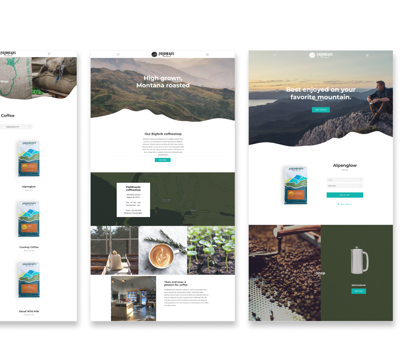400x362 pixels.
Task: Click black Fieldheads logo on middle page
Action: (x=163, y=54)
